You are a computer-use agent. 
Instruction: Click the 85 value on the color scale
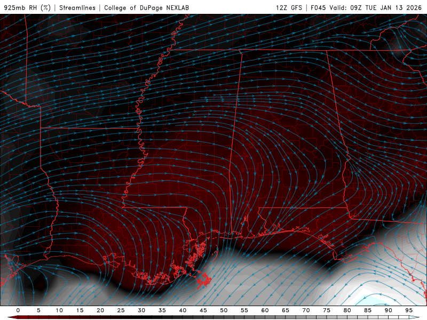click(368, 310)
